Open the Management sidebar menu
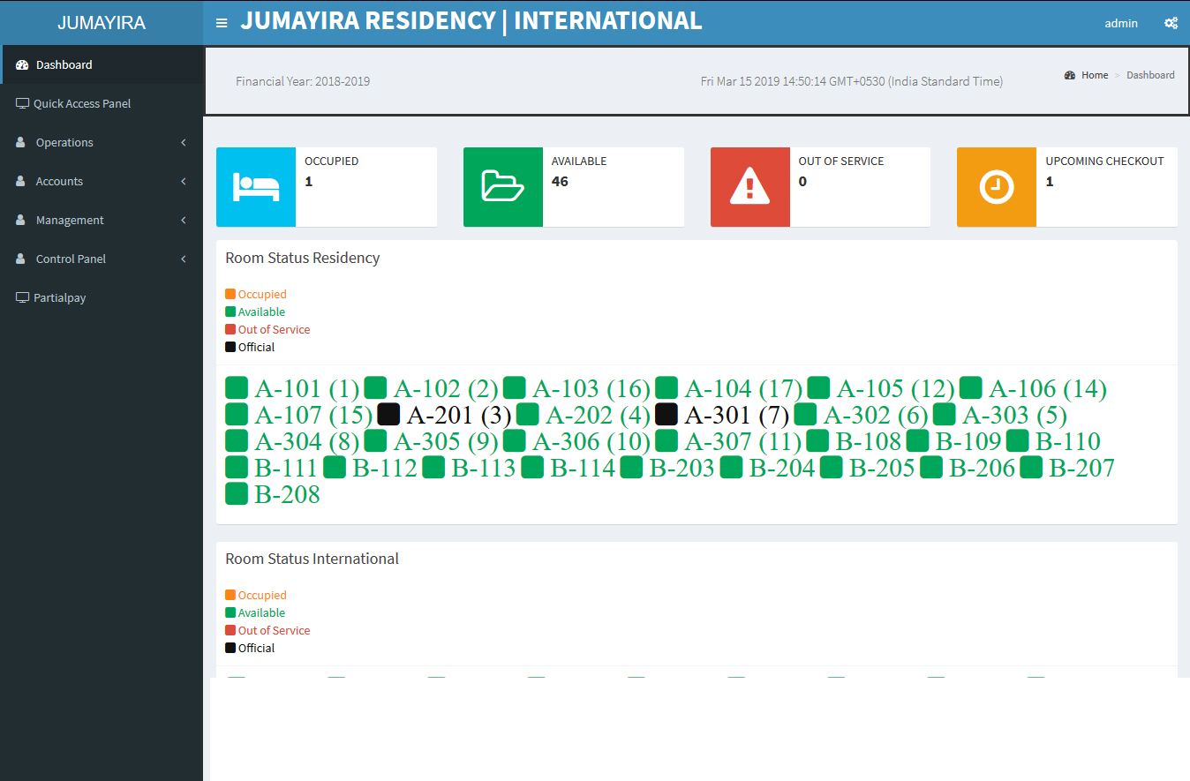Image resolution: width=1190 pixels, height=781 pixels. (70, 221)
